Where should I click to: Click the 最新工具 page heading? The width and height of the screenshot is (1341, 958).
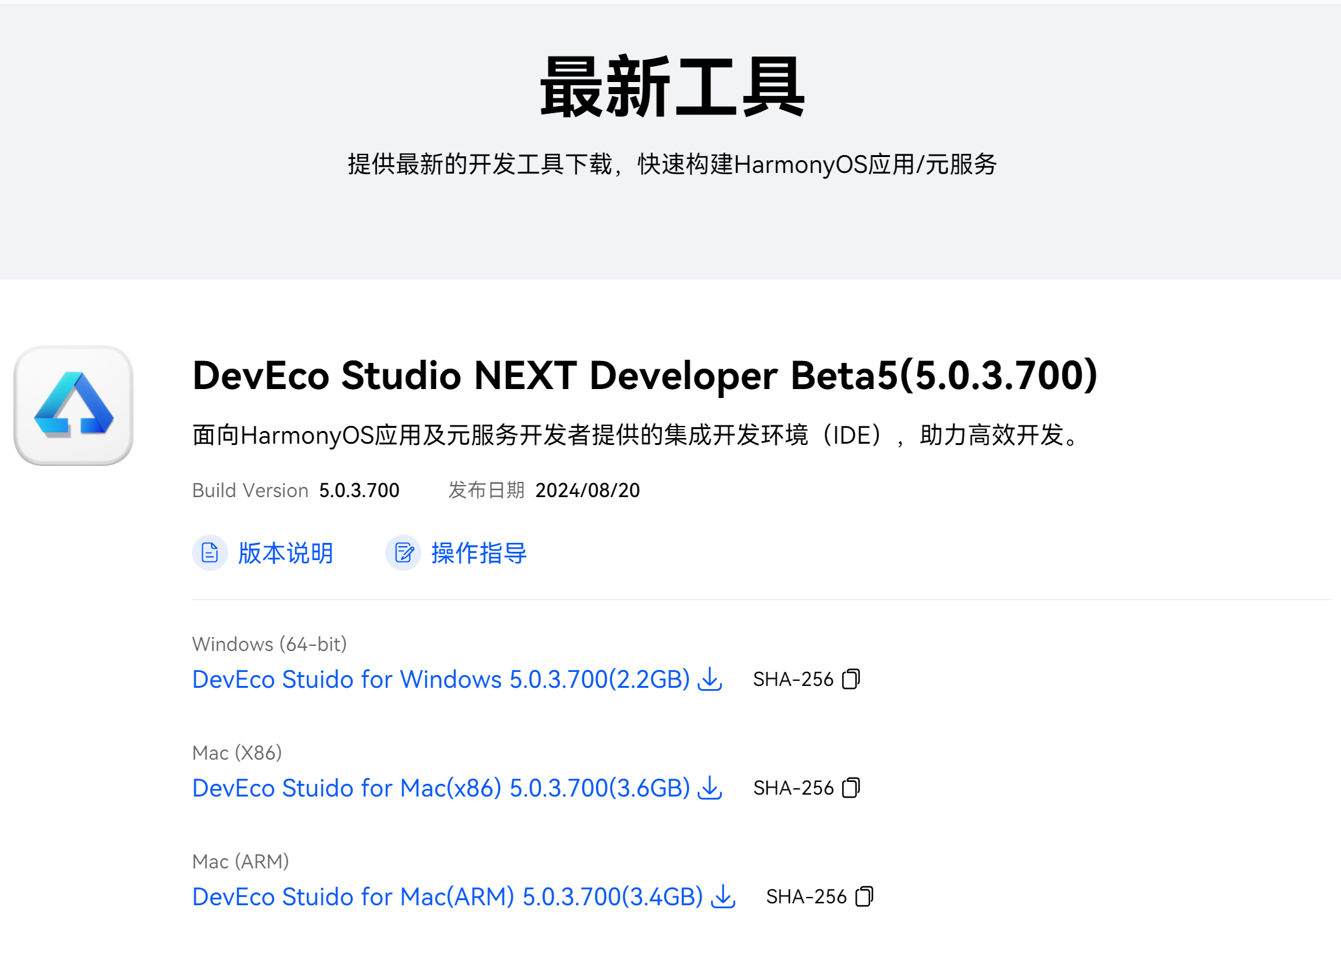(672, 87)
